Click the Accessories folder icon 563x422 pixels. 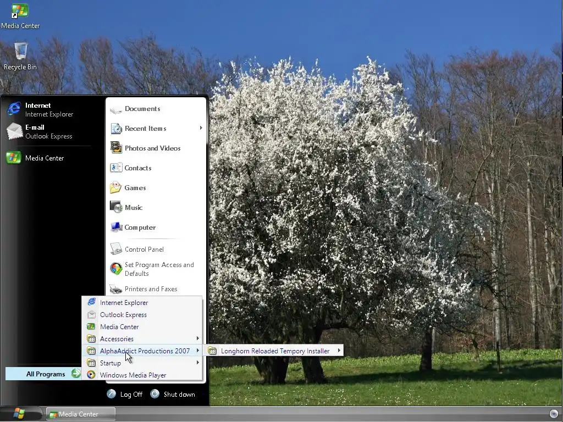point(91,338)
